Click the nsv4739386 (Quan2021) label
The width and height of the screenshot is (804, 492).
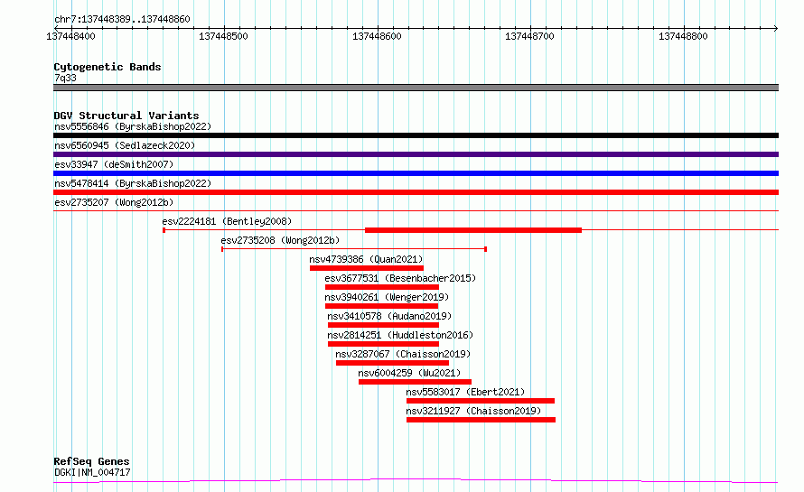coord(366,259)
